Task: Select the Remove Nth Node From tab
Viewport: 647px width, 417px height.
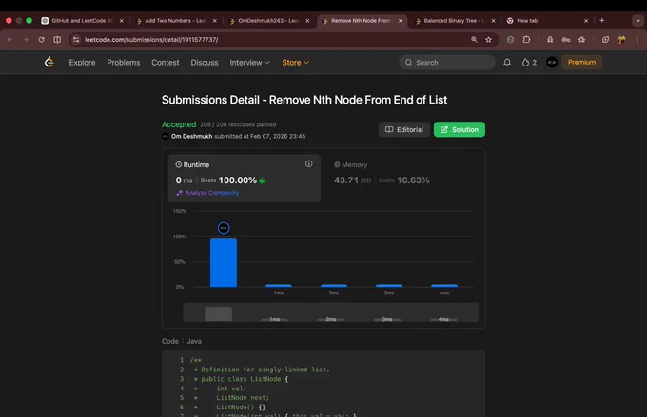Action: 361,21
